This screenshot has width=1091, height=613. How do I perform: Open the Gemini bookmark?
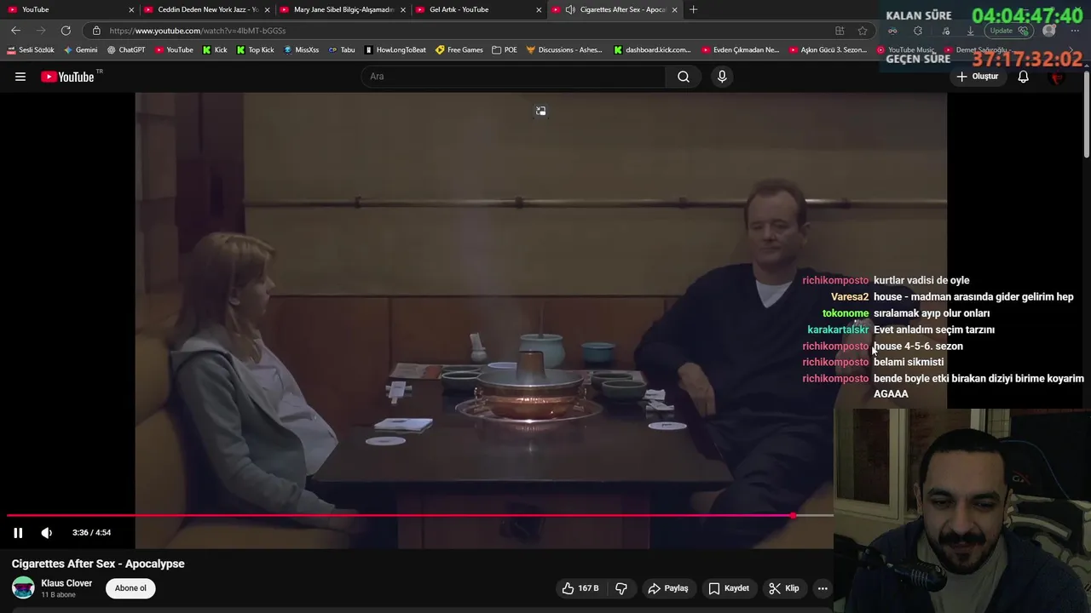point(81,50)
